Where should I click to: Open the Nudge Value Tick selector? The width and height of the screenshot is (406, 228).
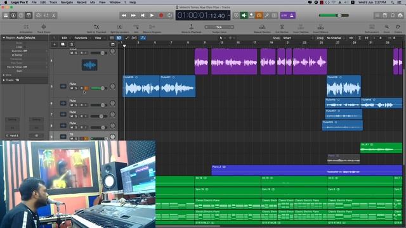click(219, 27)
